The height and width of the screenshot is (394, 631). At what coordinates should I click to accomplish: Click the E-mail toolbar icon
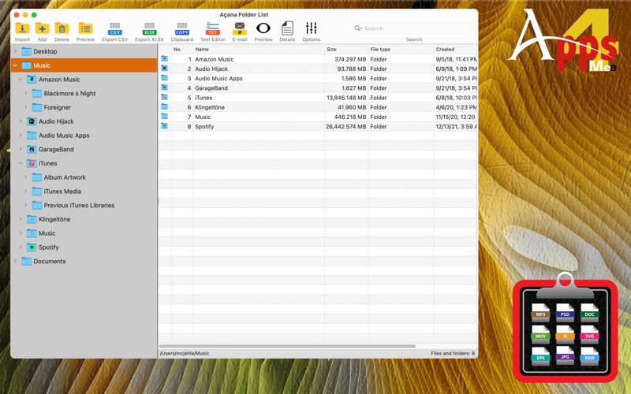click(240, 29)
